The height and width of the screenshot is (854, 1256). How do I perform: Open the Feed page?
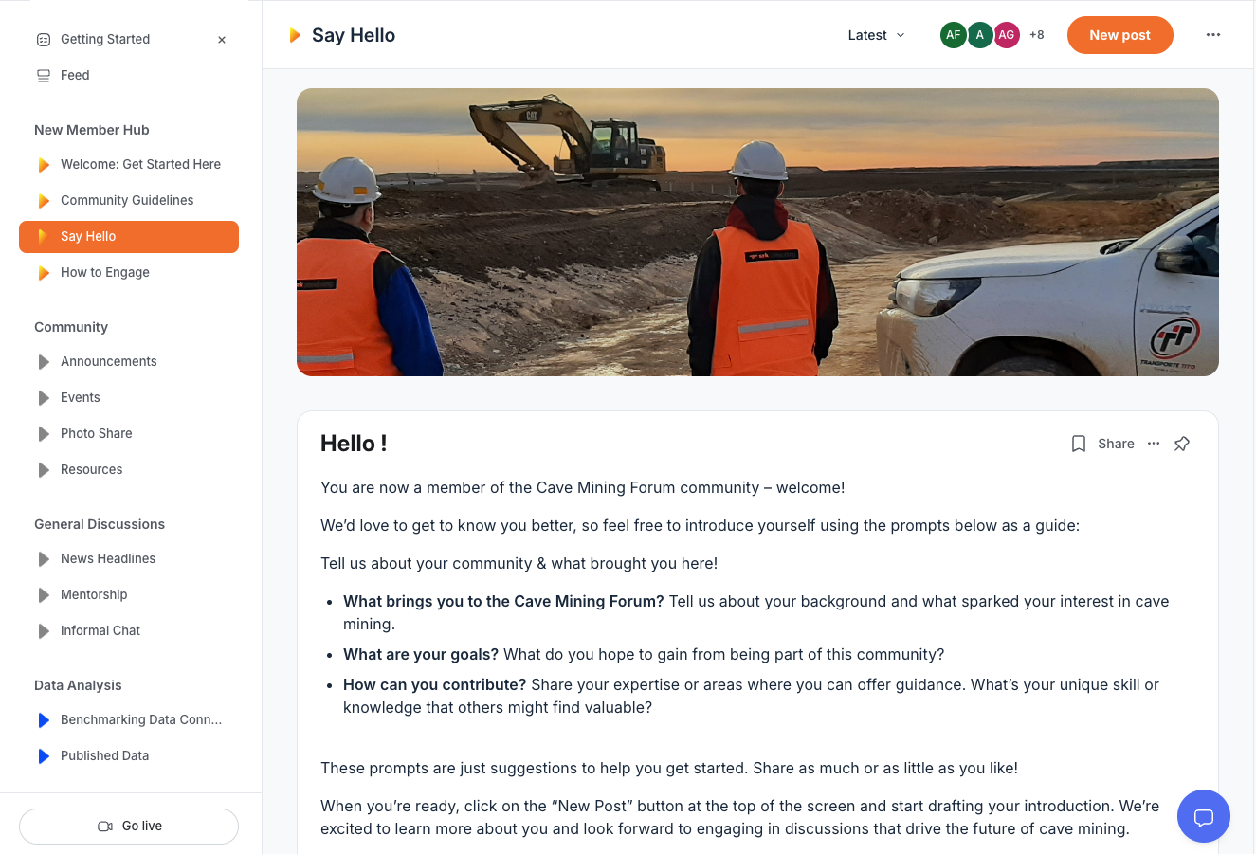click(x=129, y=76)
